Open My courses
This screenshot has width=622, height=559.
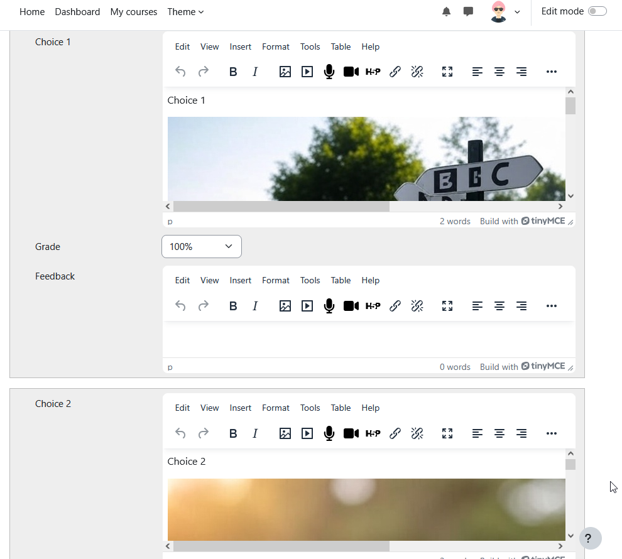click(x=134, y=12)
